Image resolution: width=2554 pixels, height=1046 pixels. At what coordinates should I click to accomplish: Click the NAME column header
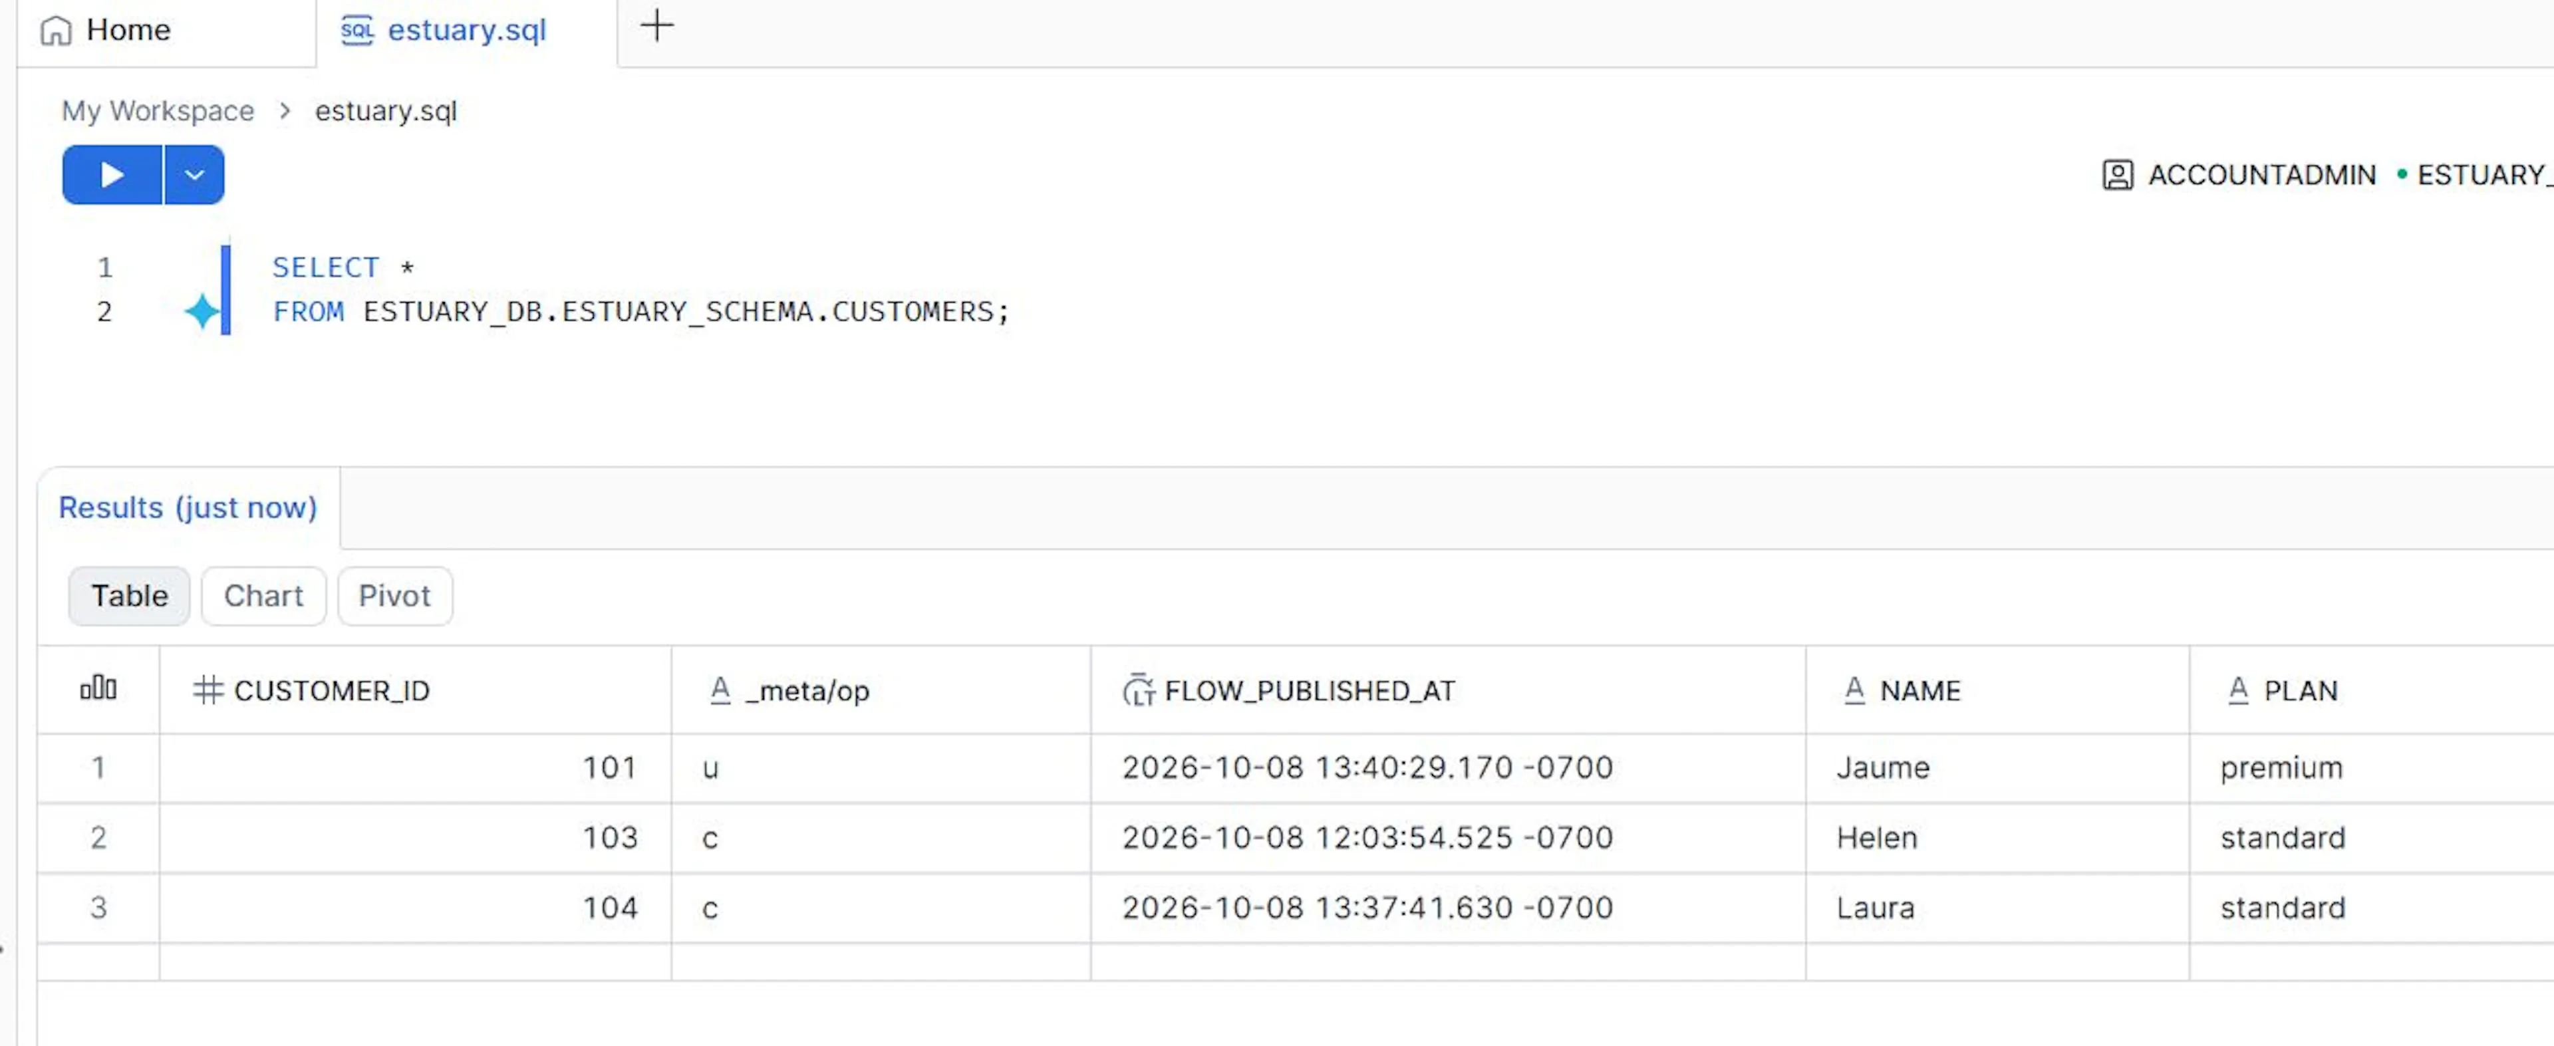[x=1997, y=691]
